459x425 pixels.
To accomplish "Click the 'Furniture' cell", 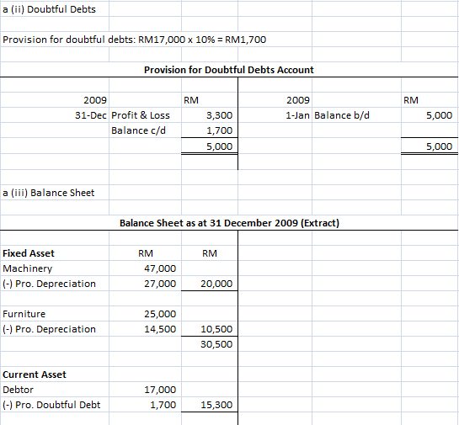I will click(x=55, y=314).
